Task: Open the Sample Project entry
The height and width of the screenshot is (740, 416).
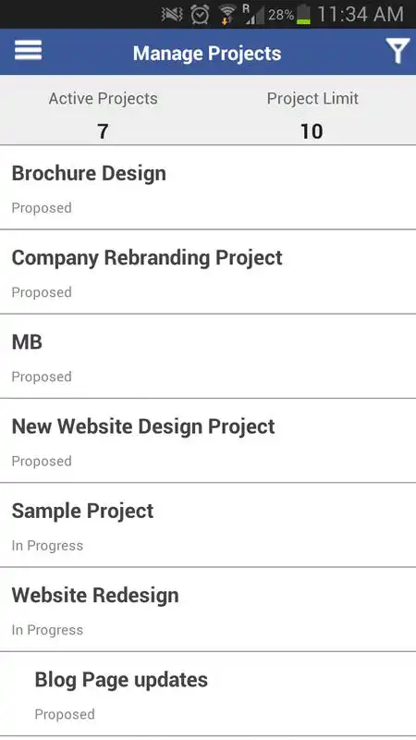Action: (208, 525)
